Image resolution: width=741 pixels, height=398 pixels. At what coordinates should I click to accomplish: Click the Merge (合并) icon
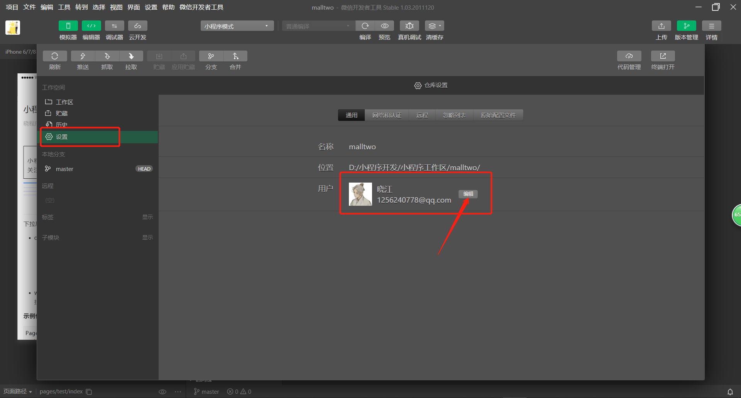pyautogui.click(x=235, y=56)
